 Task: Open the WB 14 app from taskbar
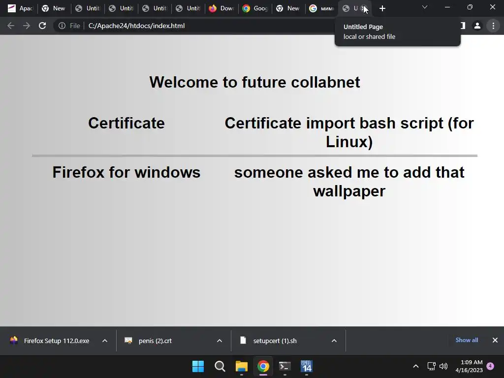point(307,366)
